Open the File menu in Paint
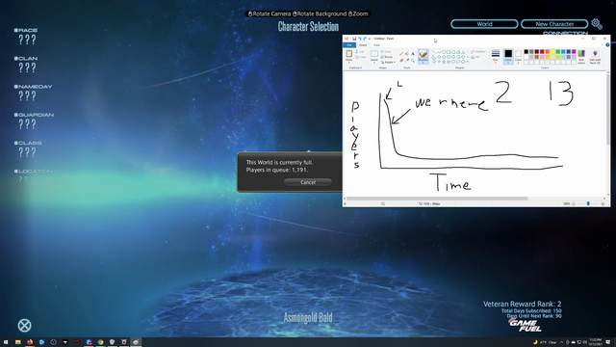Screen dimensions: 616x347 (x=349, y=45)
